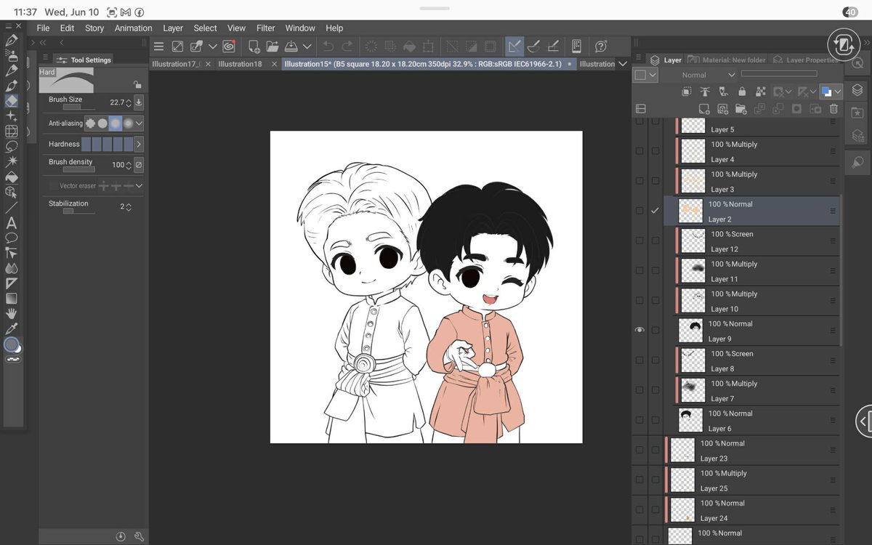Toggle visibility box of Layer 11
The height and width of the screenshot is (545, 872).
639,270
